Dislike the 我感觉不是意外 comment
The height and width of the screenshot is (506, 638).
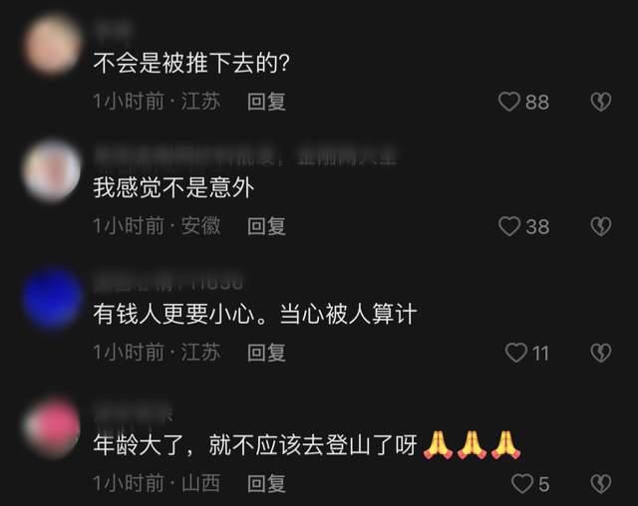point(601,226)
